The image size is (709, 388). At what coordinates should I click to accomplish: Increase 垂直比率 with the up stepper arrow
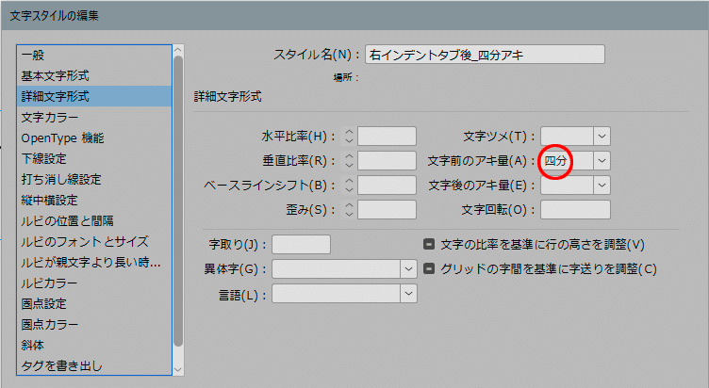pyautogui.click(x=349, y=156)
